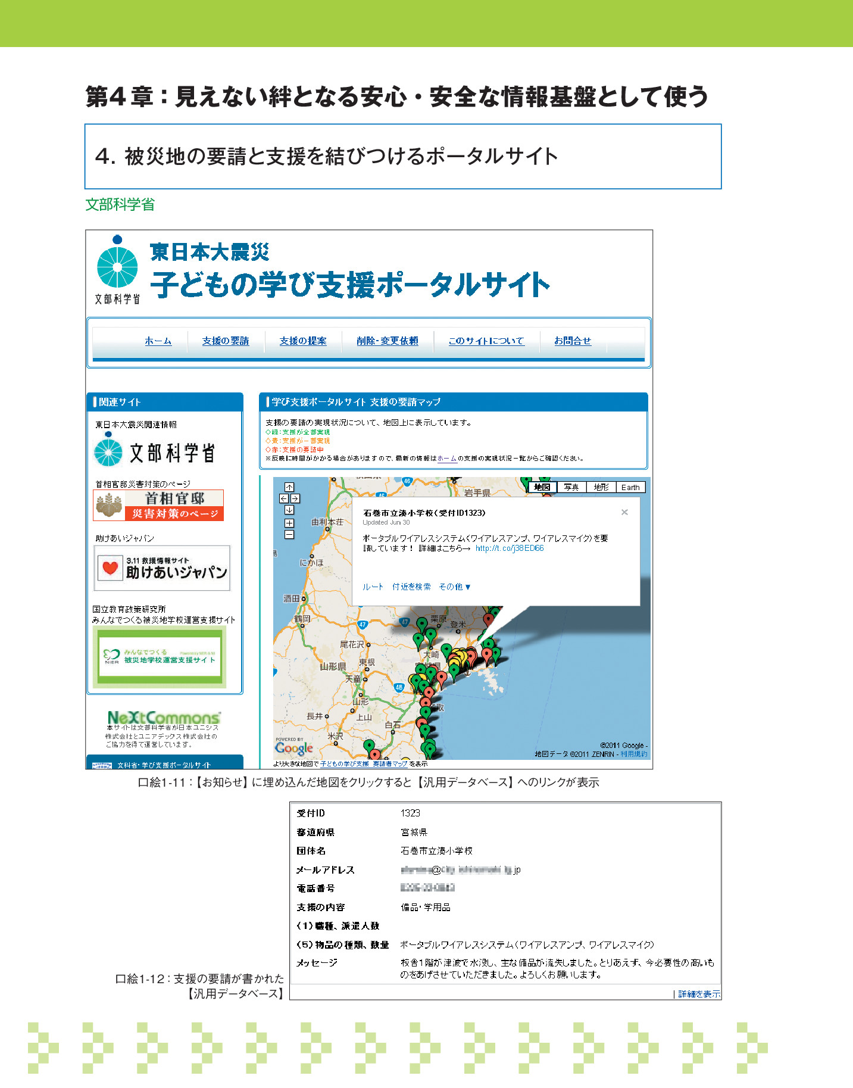
Task: Open the 支援の要請 menu item
Action: click(226, 341)
